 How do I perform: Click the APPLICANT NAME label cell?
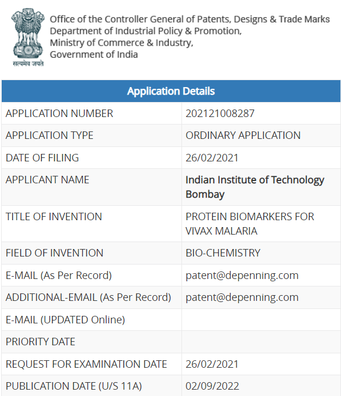(92, 187)
